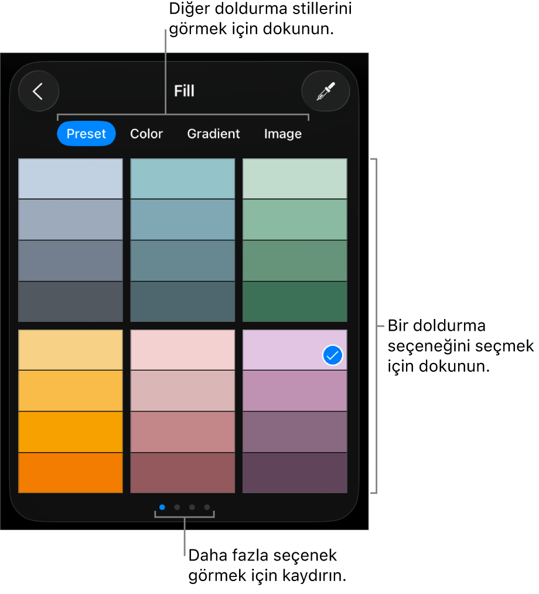
Task: Choose the light yellow preset swatch
Action: [70, 349]
